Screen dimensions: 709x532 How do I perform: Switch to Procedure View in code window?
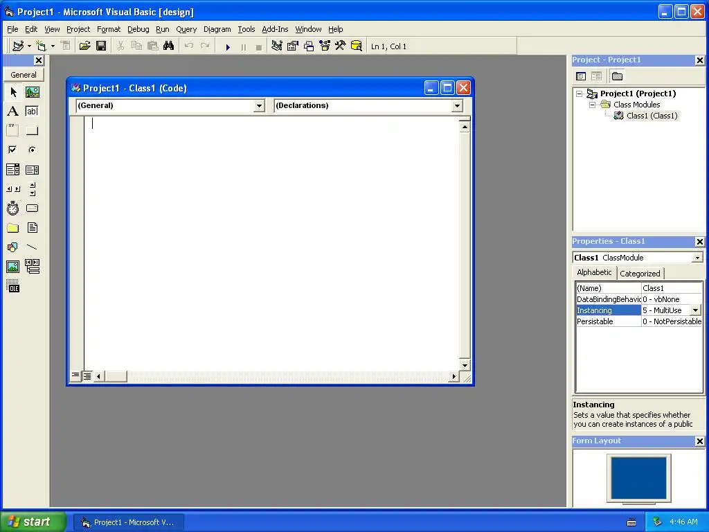tap(75, 375)
